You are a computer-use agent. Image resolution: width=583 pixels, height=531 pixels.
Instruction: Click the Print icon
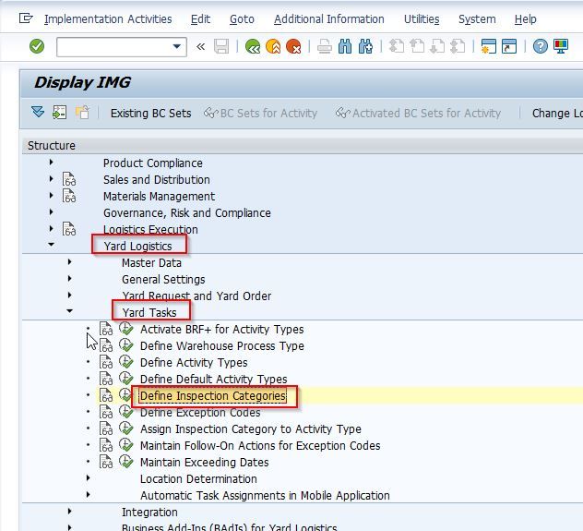(324, 46)
